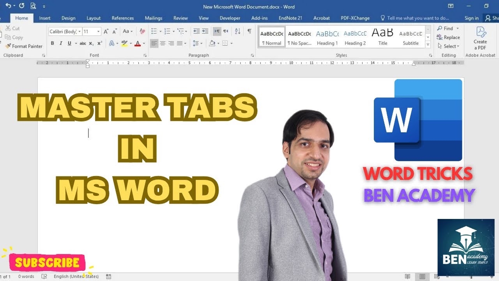Decrease paragraph indent

pyautogui.click(x=196, y=31)
